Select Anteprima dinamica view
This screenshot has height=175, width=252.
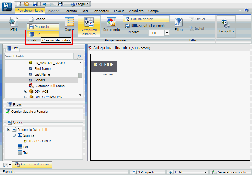pos(89,26)
